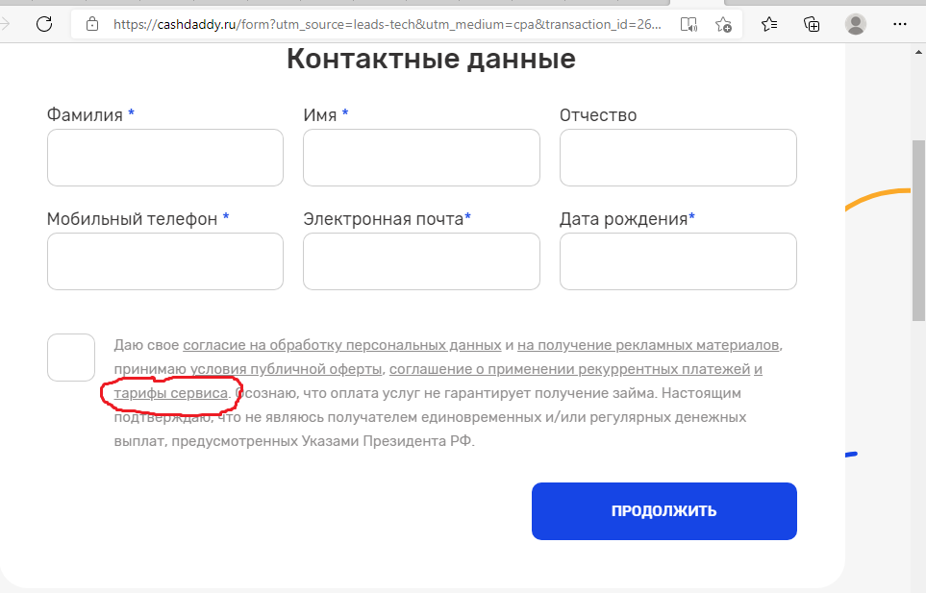926x593 pixels.
Task: Open the Favorites list icon
Action: point(769,24)
